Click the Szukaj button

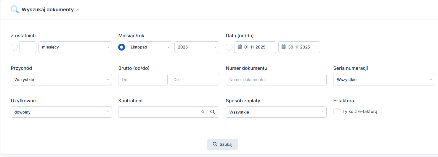click(222, 144)
